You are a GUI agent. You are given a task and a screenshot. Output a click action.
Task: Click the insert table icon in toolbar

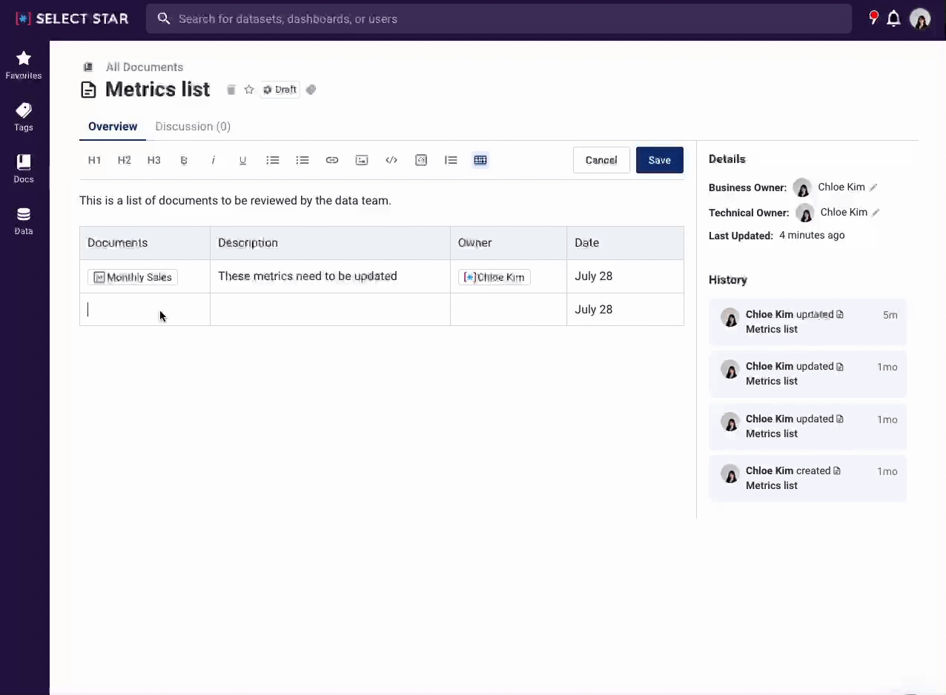pos(480,160)
